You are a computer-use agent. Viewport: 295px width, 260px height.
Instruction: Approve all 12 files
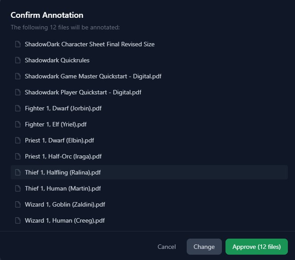pos(257,247)
